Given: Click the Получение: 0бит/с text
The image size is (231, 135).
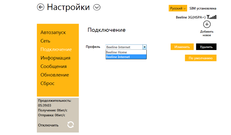Looking at the screenshot, I should tap(53, 110).
